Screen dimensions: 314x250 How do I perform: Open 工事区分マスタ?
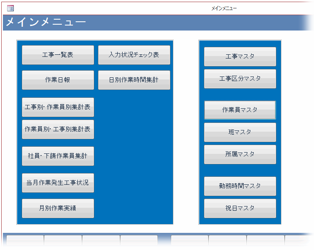[x=240, y=79]
